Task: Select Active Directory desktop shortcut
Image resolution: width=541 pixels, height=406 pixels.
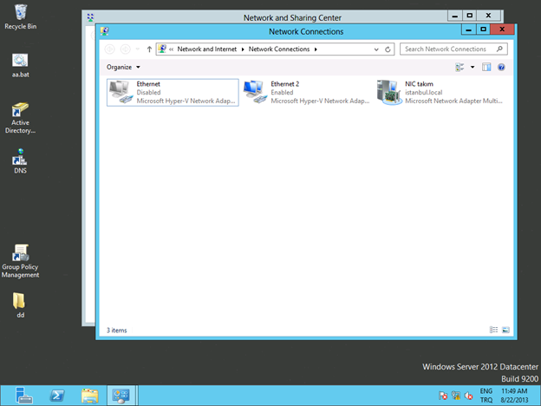Action: pos(20,118)
